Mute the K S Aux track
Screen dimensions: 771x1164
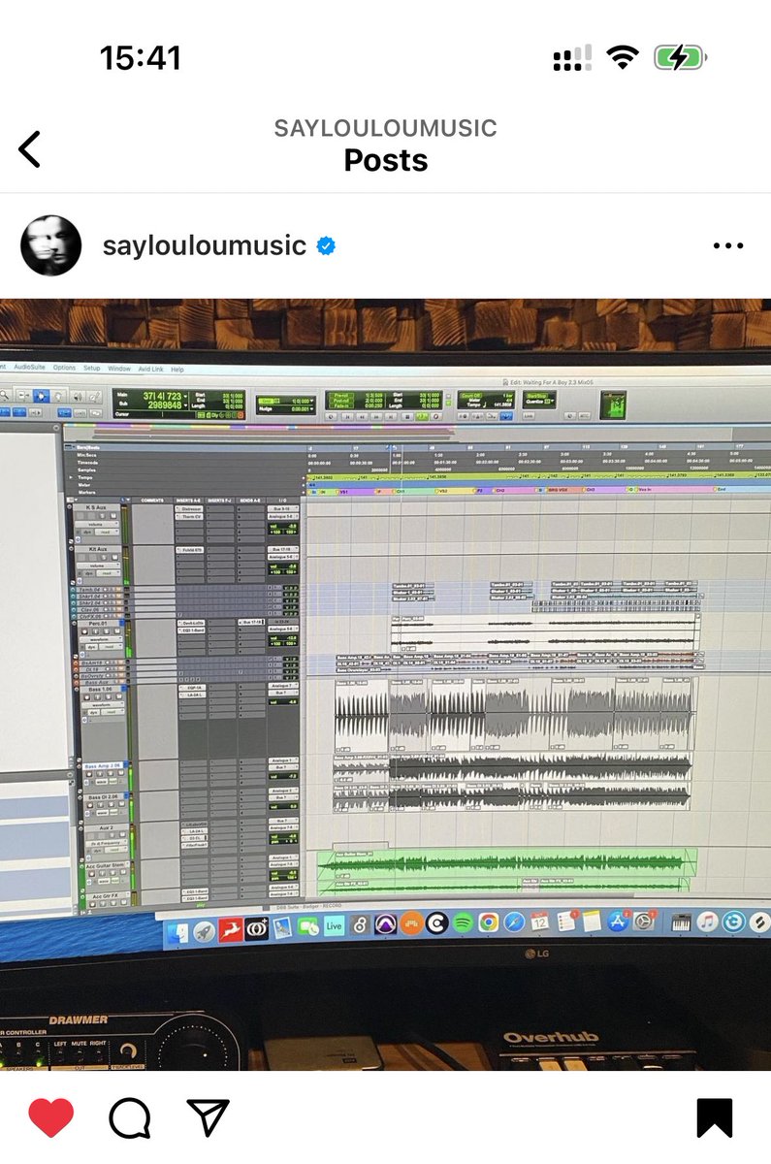click(x=113, y=516)
